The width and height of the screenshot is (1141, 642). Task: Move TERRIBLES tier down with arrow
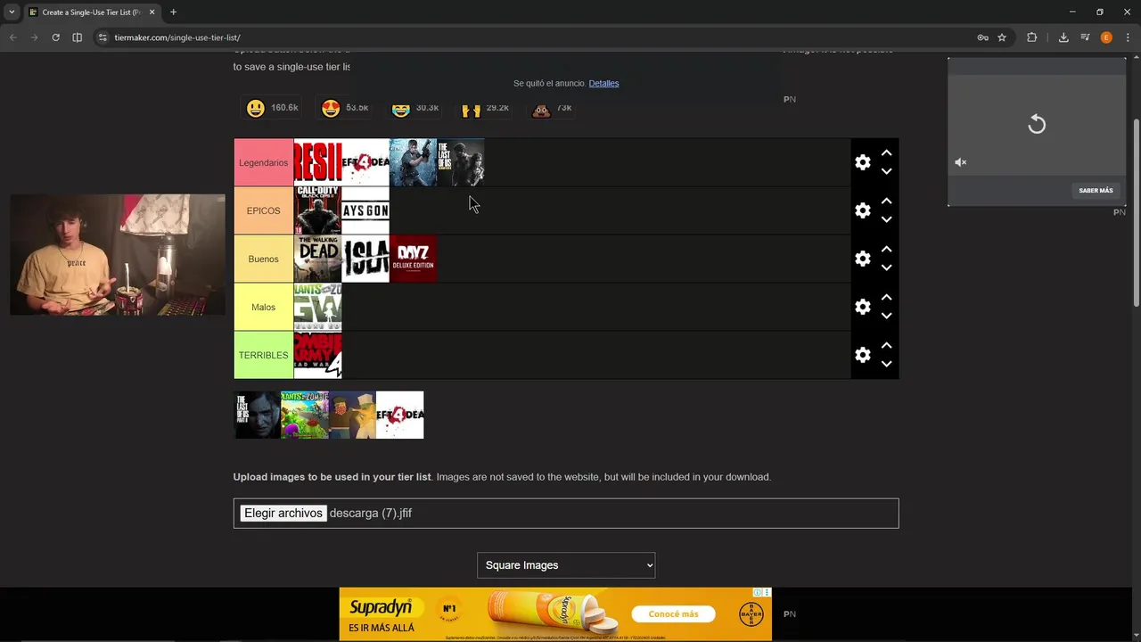coord(886,364)
